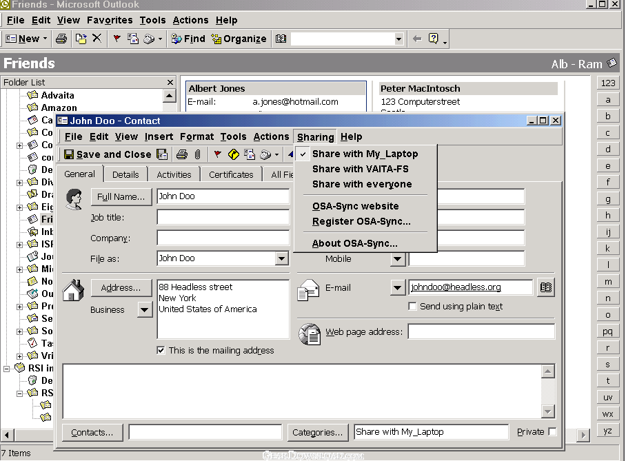Click the Save and New icon in contact toolbar

(162, 154)
